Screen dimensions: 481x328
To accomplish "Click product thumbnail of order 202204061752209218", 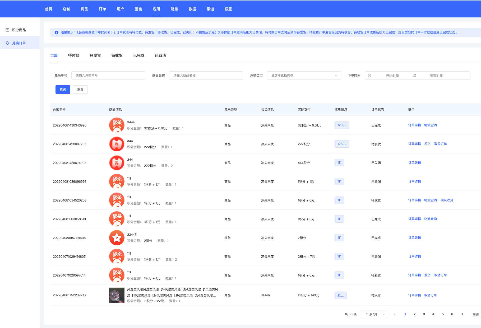I will click(x=117, y=295).
